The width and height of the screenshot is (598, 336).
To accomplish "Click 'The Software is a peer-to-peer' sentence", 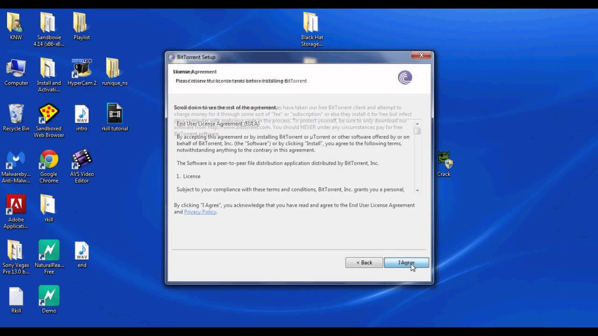I will [x=278, y=163].
